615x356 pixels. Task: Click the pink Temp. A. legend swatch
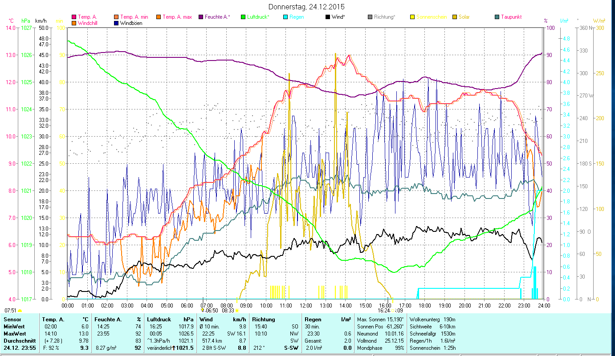point(74,17)
